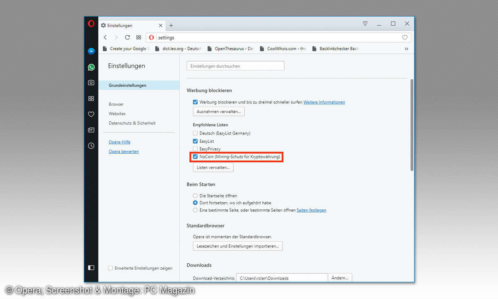
Task: Open the Websites settings section
Action: 117,114
